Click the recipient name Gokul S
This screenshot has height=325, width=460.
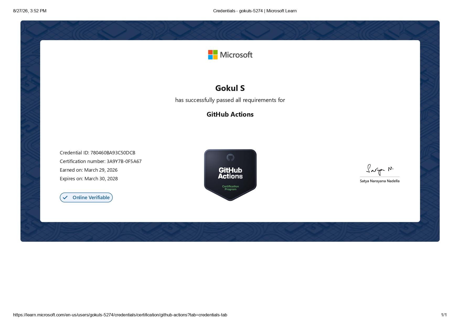click(x=230, y=88)
